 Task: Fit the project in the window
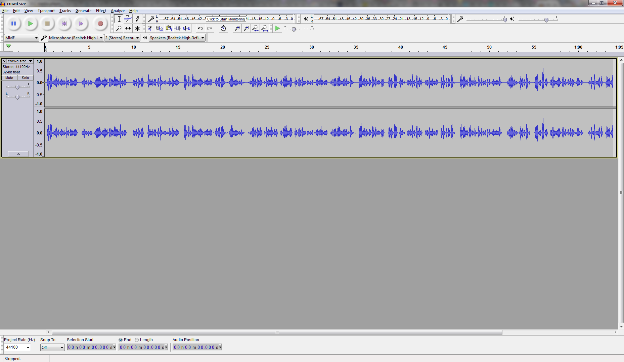tap(265, 28)
